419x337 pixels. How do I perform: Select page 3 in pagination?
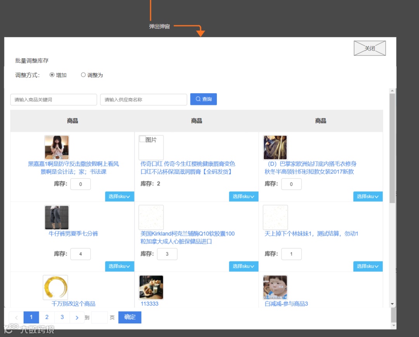[62, 317]
